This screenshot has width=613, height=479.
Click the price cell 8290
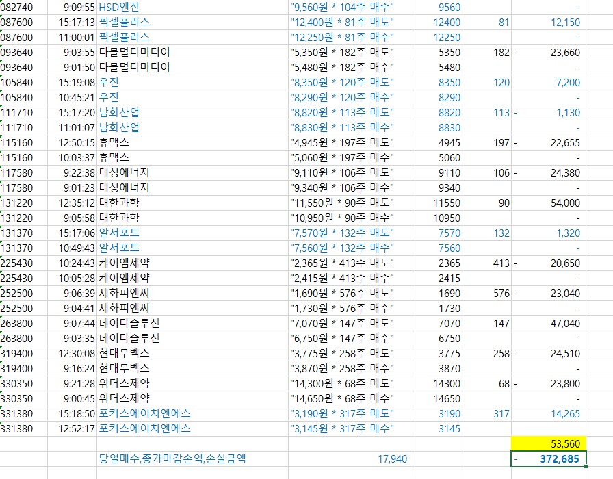click(437, 98)
